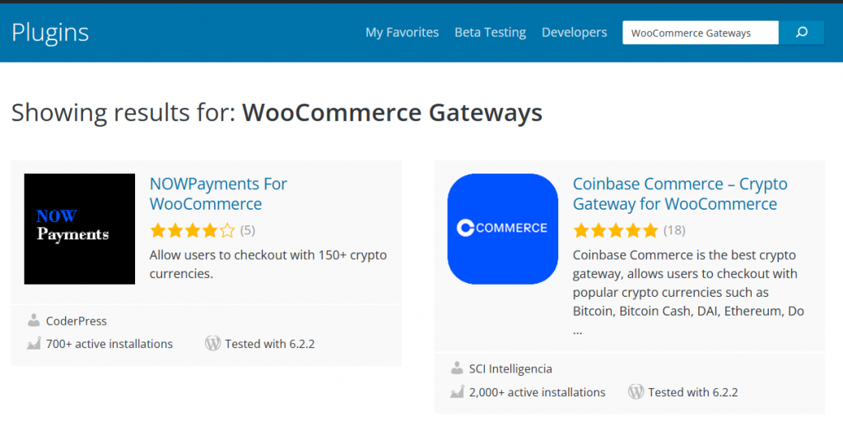
Task: Open My Favorites
Action: (x=402, y=32)
